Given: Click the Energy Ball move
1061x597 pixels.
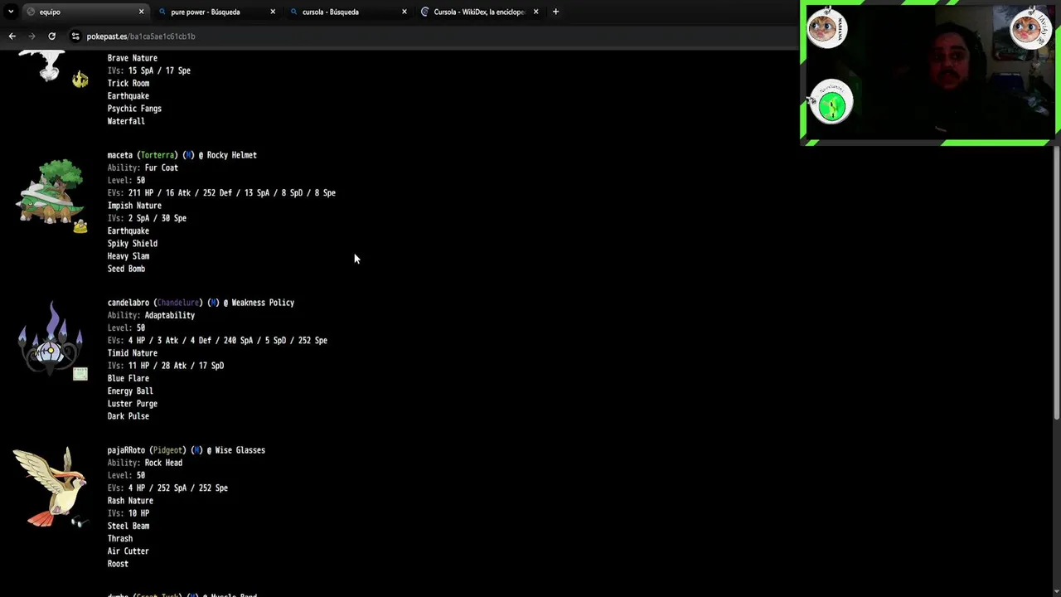Looking at the screenshot, I should tap(130, 391).
